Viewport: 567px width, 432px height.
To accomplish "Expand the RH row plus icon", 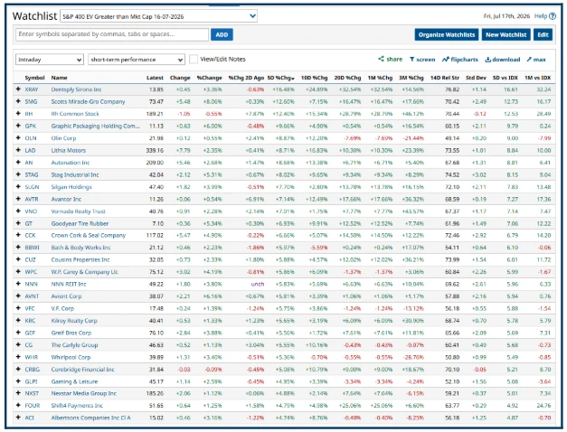I will [18, 114].
